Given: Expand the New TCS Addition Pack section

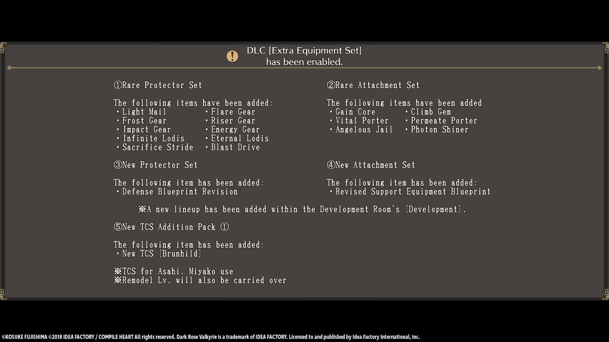Looking at the screenshot, I should [172, 227].
